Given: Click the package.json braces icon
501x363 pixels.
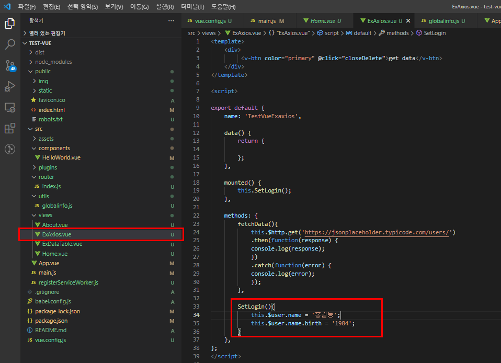Looking at the screenshot, I should click(x=30, y=321).
